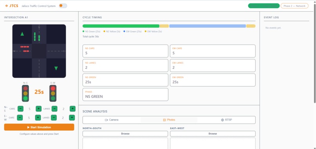Click the NS LANES value card
The image size is (316, 149).
(125, 66)
